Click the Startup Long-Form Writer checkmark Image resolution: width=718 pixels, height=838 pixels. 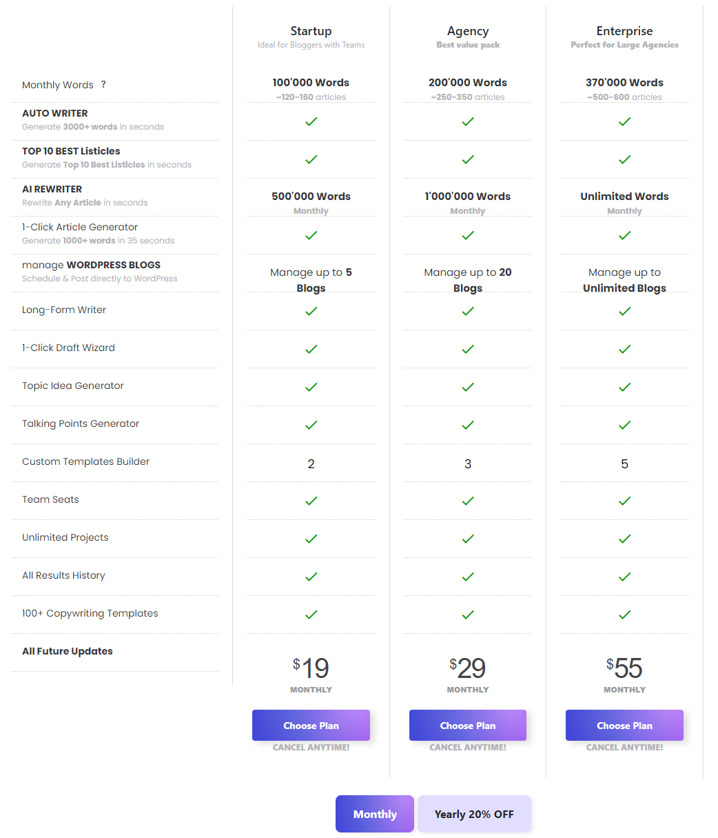[x=311, y=311]
